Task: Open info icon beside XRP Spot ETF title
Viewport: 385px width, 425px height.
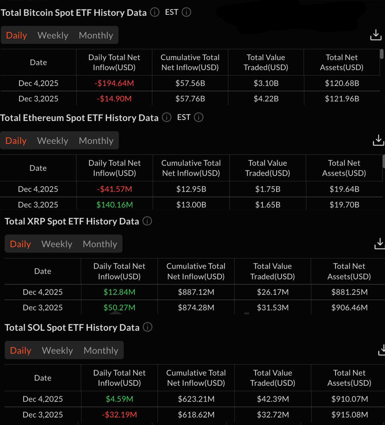Action: (x=147, y=221)
